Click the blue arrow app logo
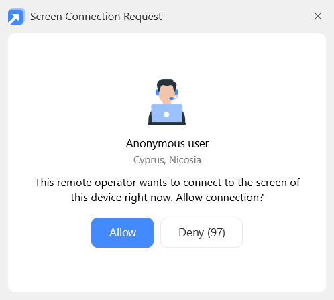 coord(16,17)
